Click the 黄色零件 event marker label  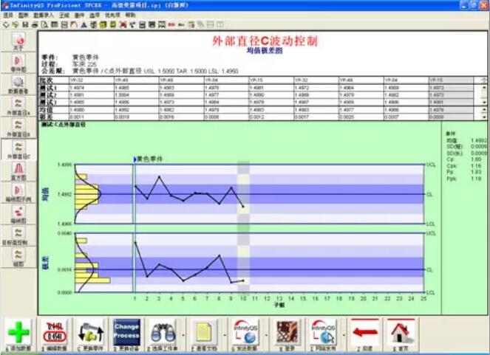click(x=150, y=159)
